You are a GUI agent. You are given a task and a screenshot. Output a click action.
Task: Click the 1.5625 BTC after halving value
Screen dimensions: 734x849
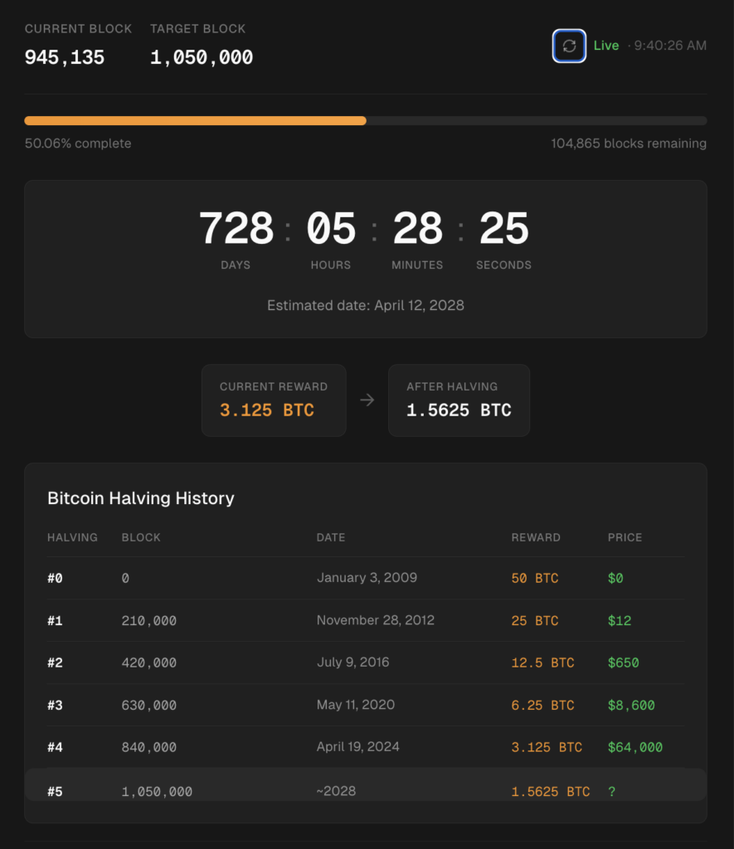click(459, 410)
